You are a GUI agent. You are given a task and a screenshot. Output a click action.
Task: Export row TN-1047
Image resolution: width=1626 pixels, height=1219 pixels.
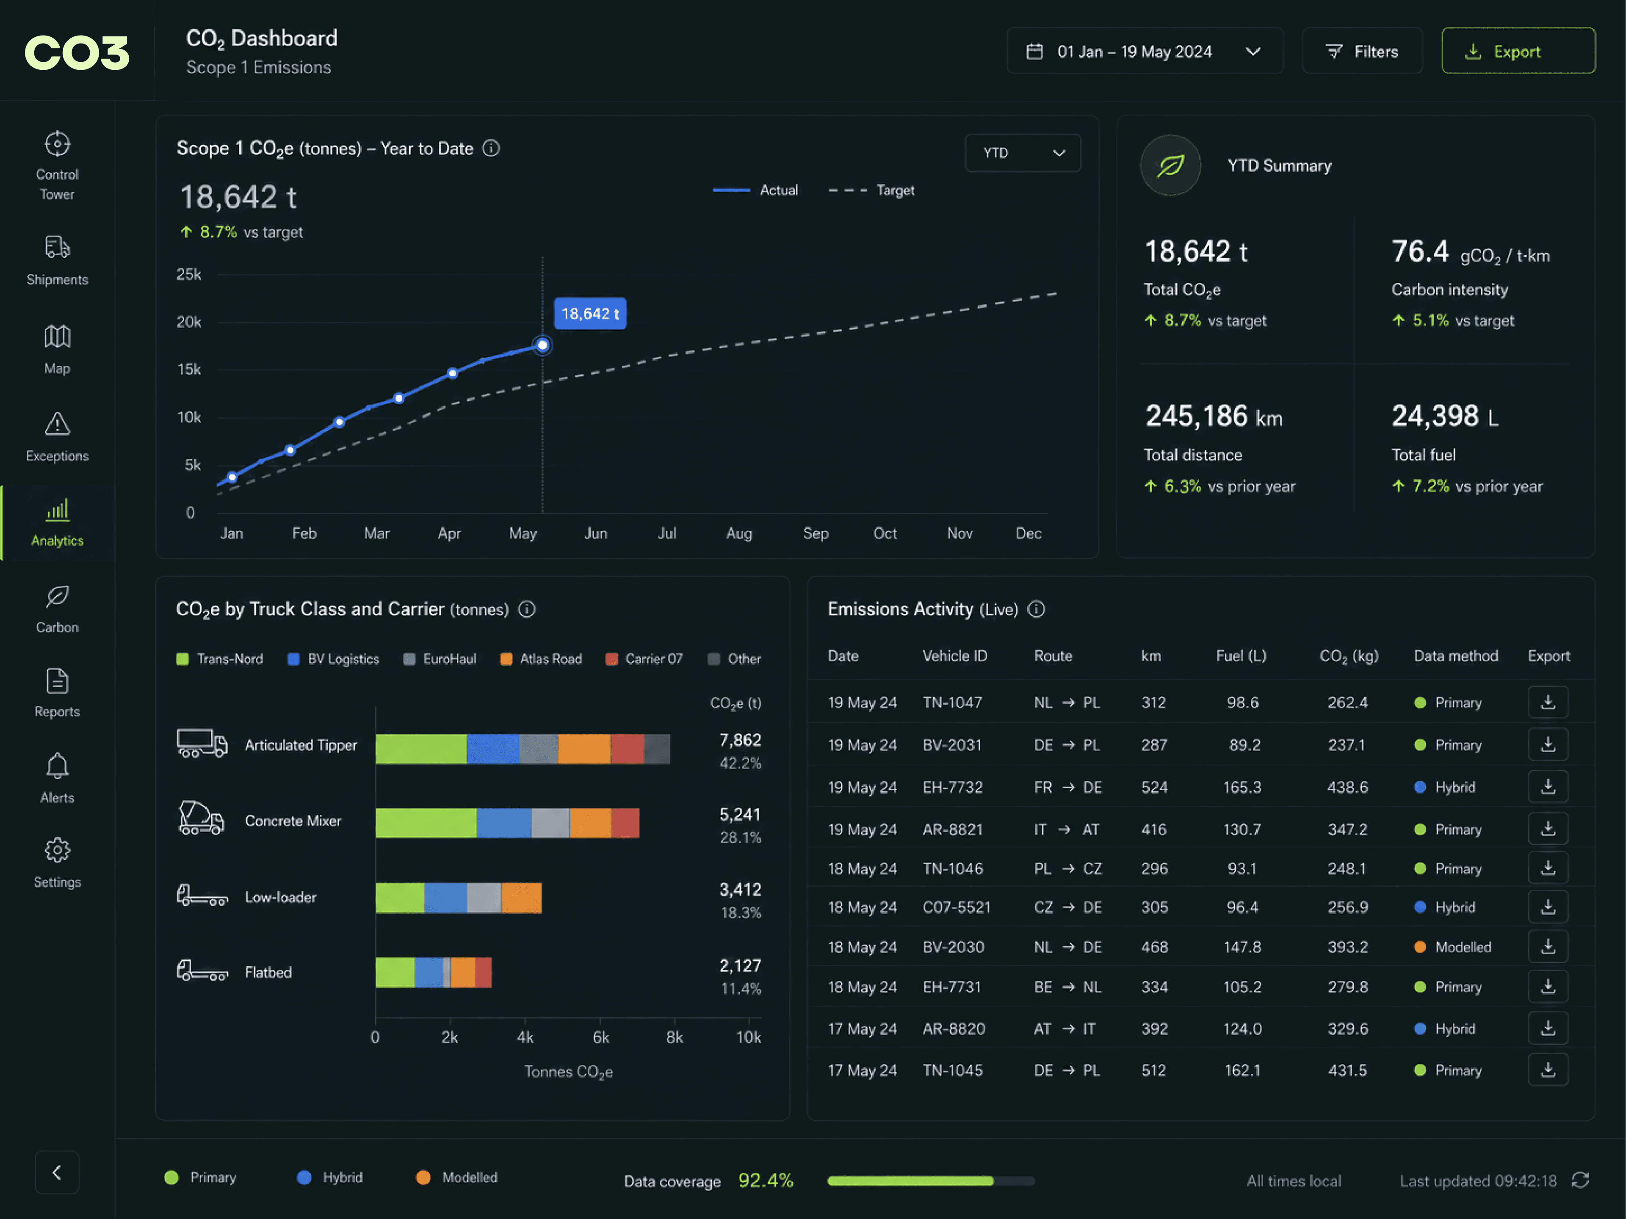1548,702
